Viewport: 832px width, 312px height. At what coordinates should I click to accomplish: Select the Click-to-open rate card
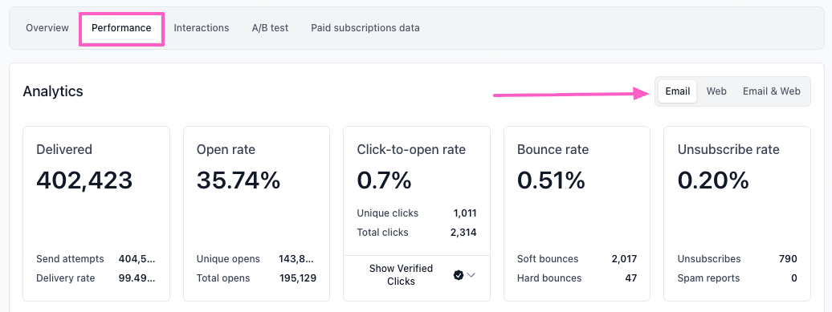(x=417, y=213)
